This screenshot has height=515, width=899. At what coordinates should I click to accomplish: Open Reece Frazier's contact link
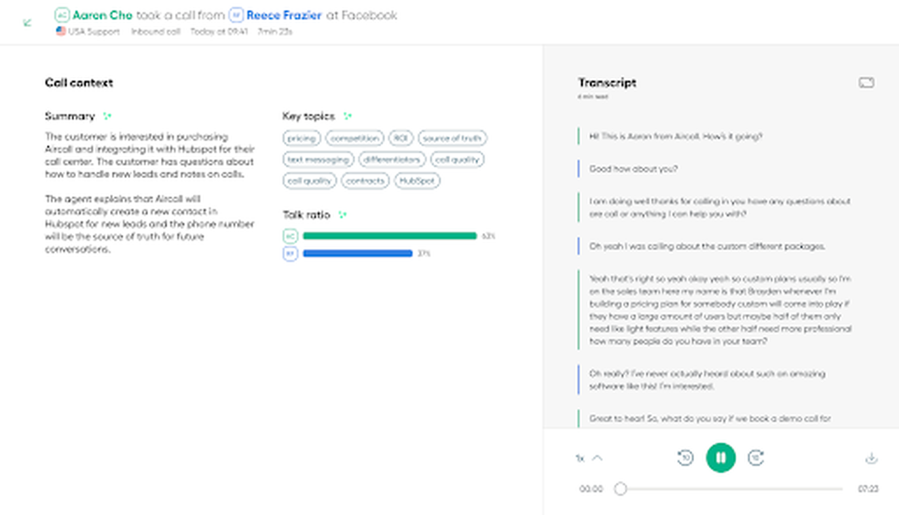point(285,15)
